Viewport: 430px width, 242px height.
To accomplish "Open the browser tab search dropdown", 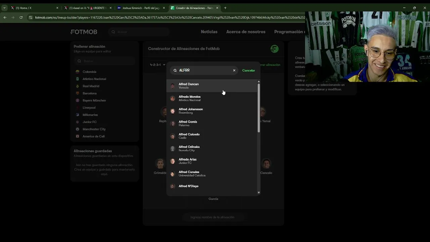I will (4, 8).
